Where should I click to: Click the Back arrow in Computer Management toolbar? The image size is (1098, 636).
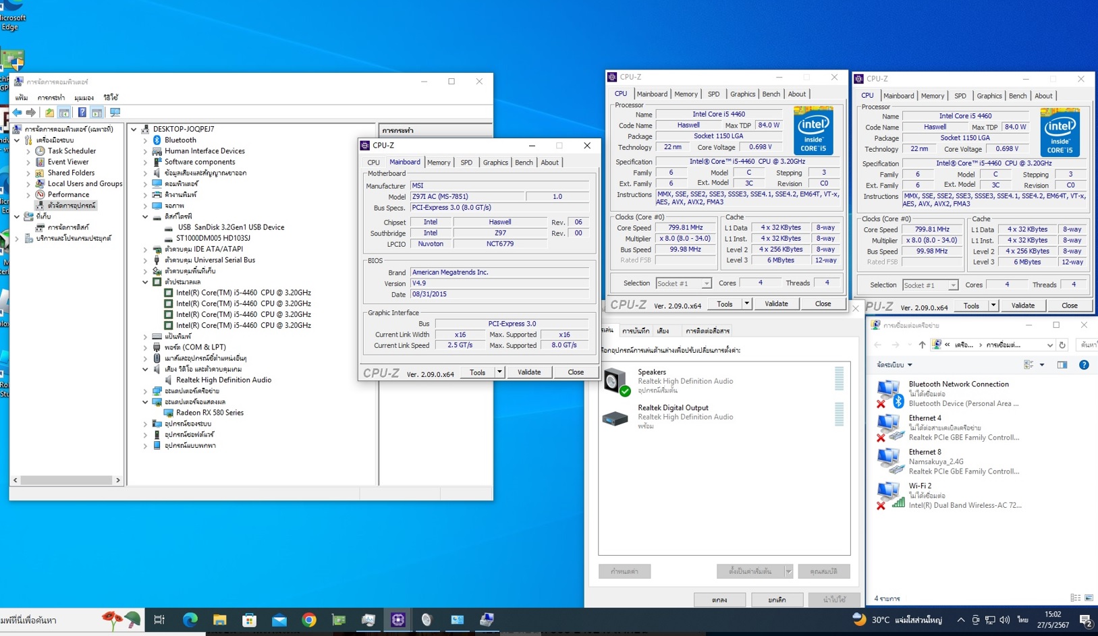17,113
